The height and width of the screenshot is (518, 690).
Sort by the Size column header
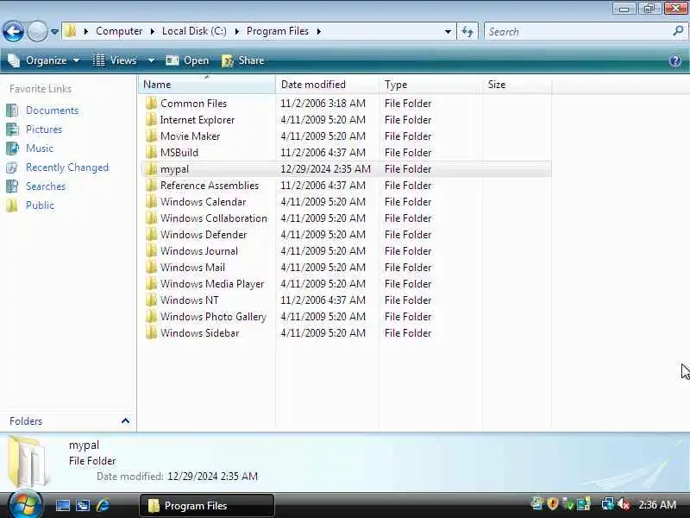coord(517,85)
